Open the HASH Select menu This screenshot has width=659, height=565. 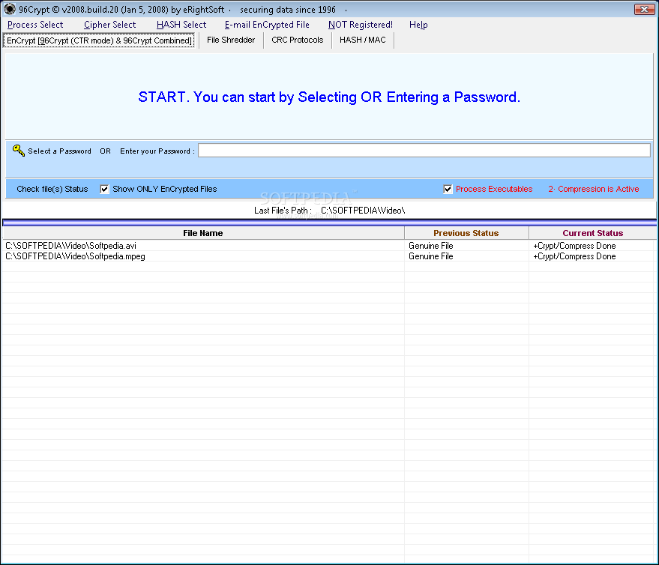click(181, 25)
